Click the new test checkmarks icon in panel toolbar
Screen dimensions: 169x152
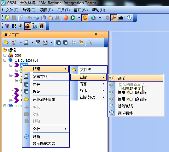click(x=15, y=42)
